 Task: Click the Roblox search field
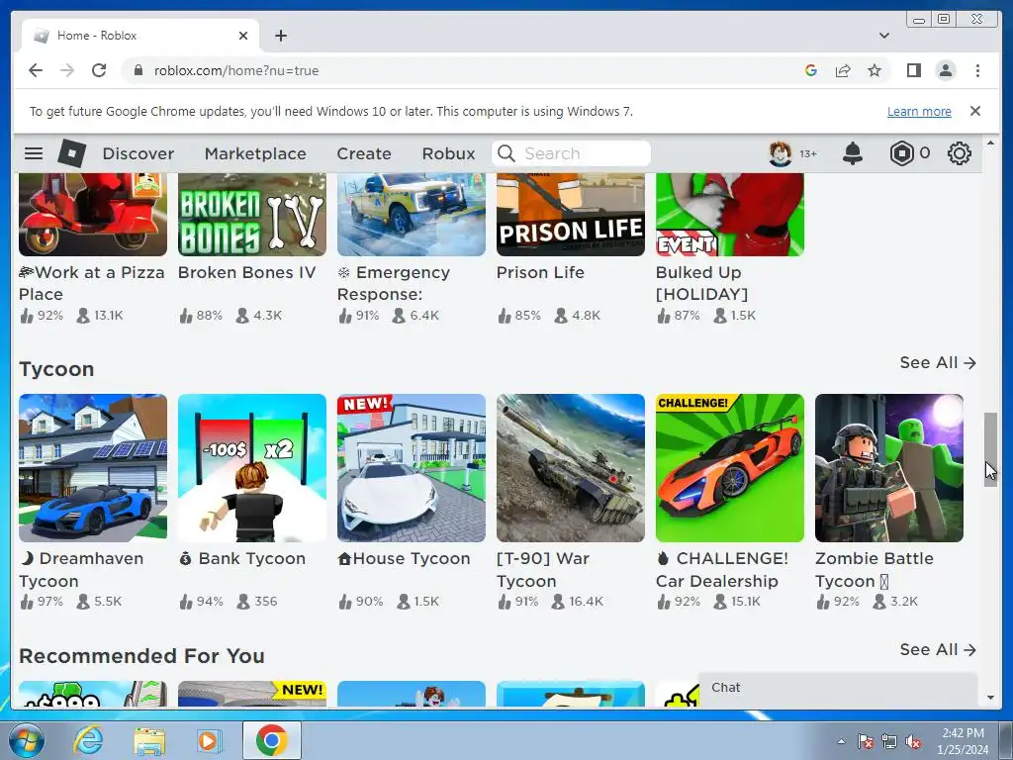(571, 153)
